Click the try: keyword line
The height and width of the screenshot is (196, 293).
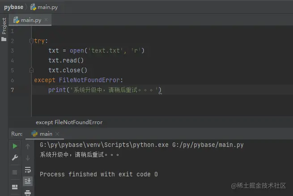[41, 41]
